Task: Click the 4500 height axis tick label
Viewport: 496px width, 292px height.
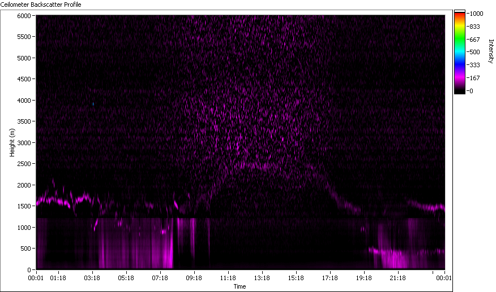Action: [x=24, y=79]
